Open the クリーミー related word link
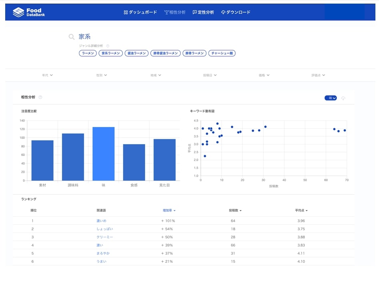This screenshot has width=379, height=282. click(104, 237)
